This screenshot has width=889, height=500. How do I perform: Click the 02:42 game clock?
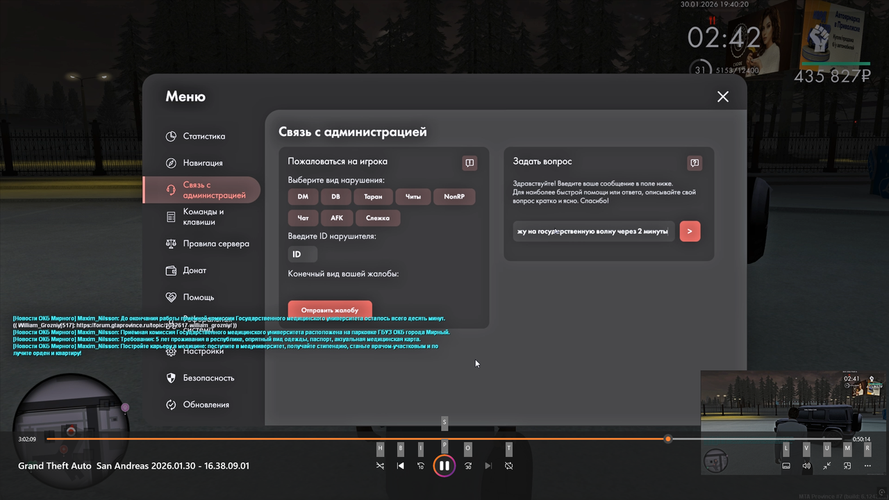(724, 37)
